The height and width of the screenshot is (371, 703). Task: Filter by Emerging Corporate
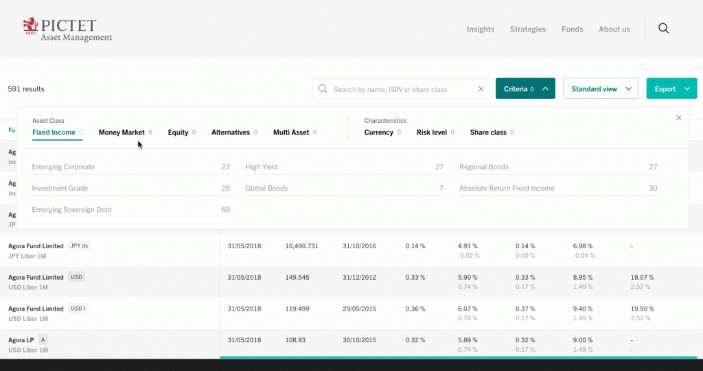(x=130, y=167)
